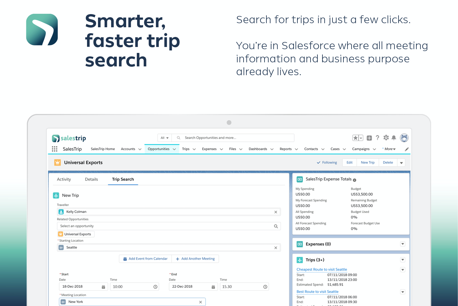Open the All search scope dropdown
Viewport: 458px width, 306px height.
click(x=165, y=138)
